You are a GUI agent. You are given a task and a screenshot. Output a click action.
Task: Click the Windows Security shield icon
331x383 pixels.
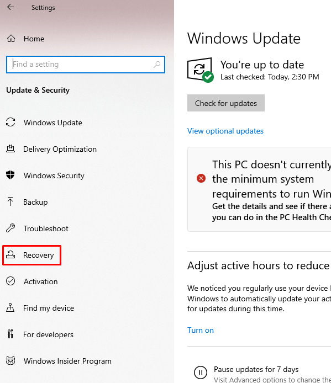click(10, 175)
